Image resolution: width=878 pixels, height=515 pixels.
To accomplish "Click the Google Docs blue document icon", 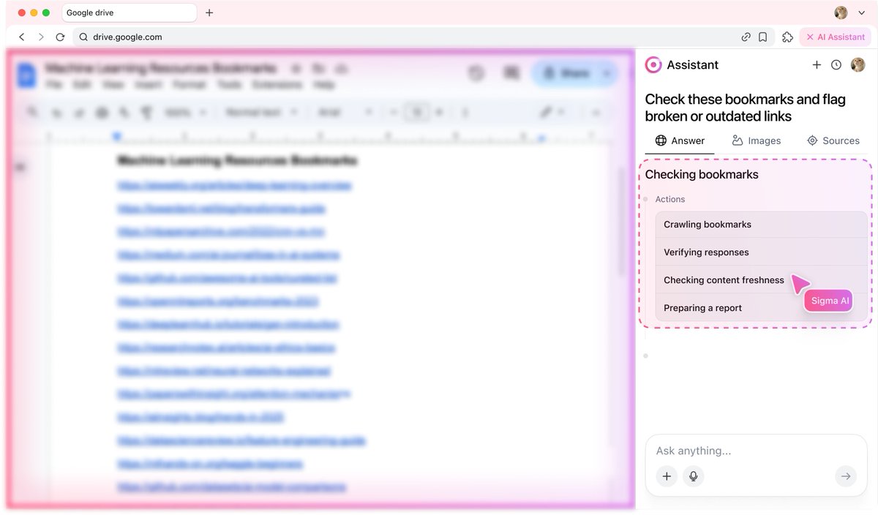I will pyautogui.click(x=26, y=75).
